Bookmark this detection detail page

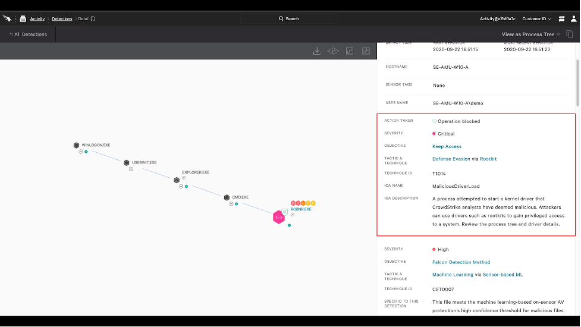[93, 19]
